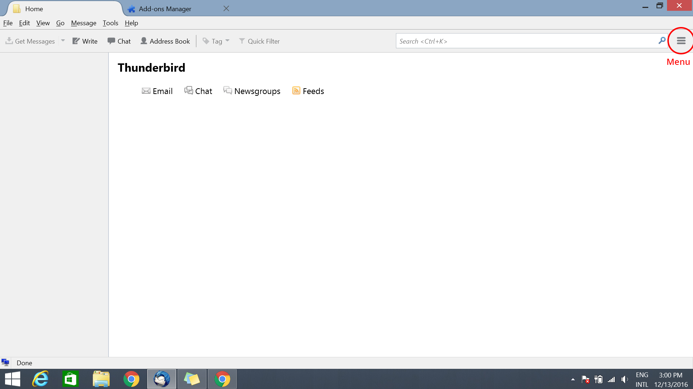Viewport: 693px width, 389px height.
Task: Open Chat from the toolbar
Action: 119,41
